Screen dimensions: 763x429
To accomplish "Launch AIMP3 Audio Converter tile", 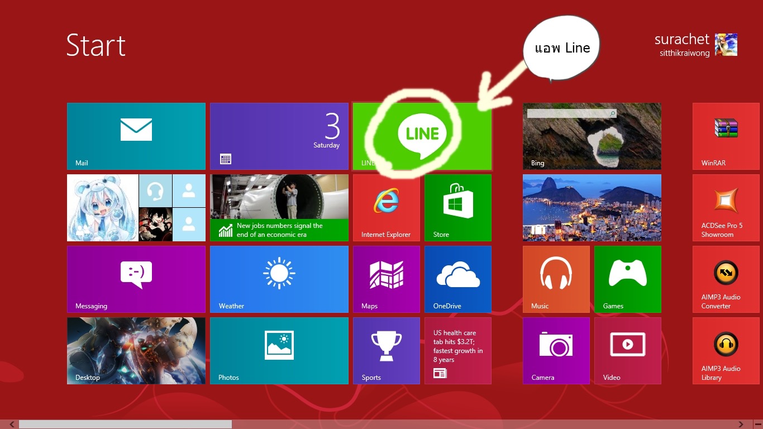I will pyautogui.click(x=726, y=279).
